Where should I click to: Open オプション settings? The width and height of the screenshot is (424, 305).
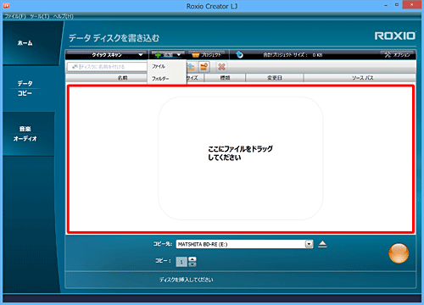[397, 54]
